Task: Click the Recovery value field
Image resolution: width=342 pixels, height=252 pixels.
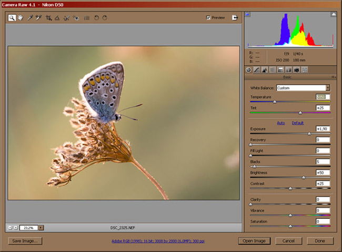Action: (x=323, y=139)
